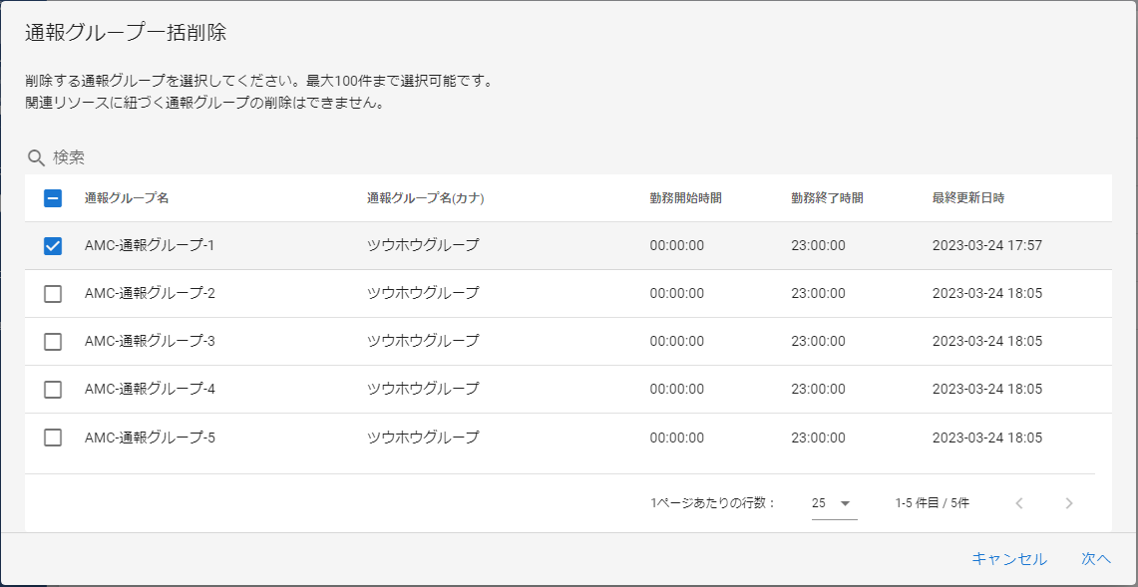Screen dimensions: 1138x587
Task: Sort by 通報グループ名(カナ) column header
Action: [425, 198]
